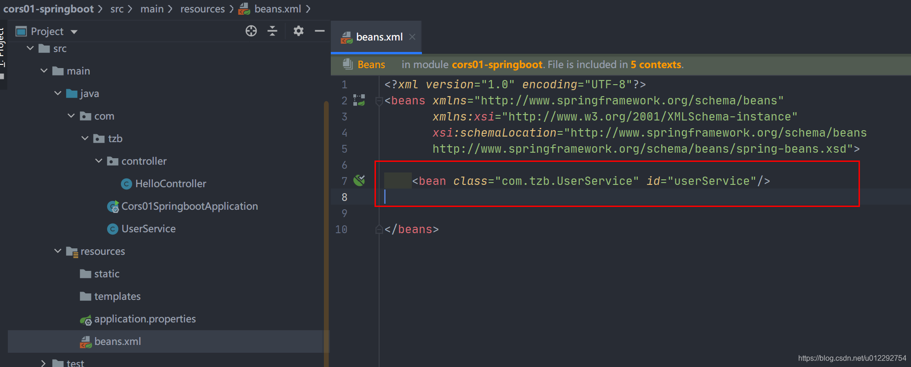The height and width of the screenshot is (367, 911).
Task: Collapse the resources folder chevron
Action: click(58, 251)
